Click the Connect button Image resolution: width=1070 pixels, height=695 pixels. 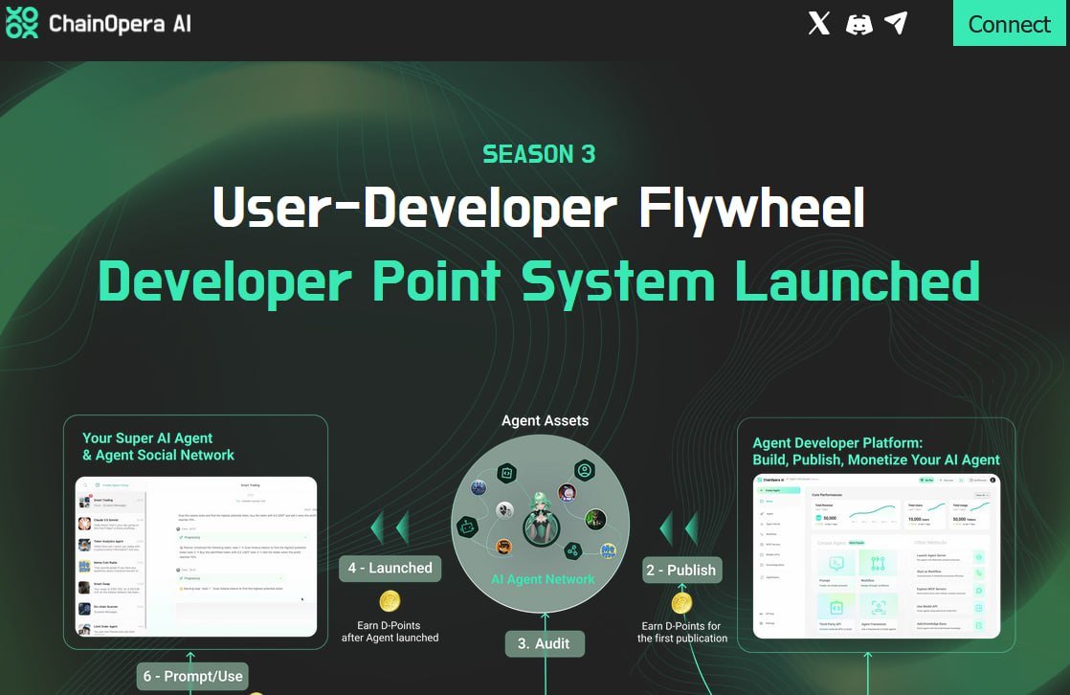pos(1010,23)
